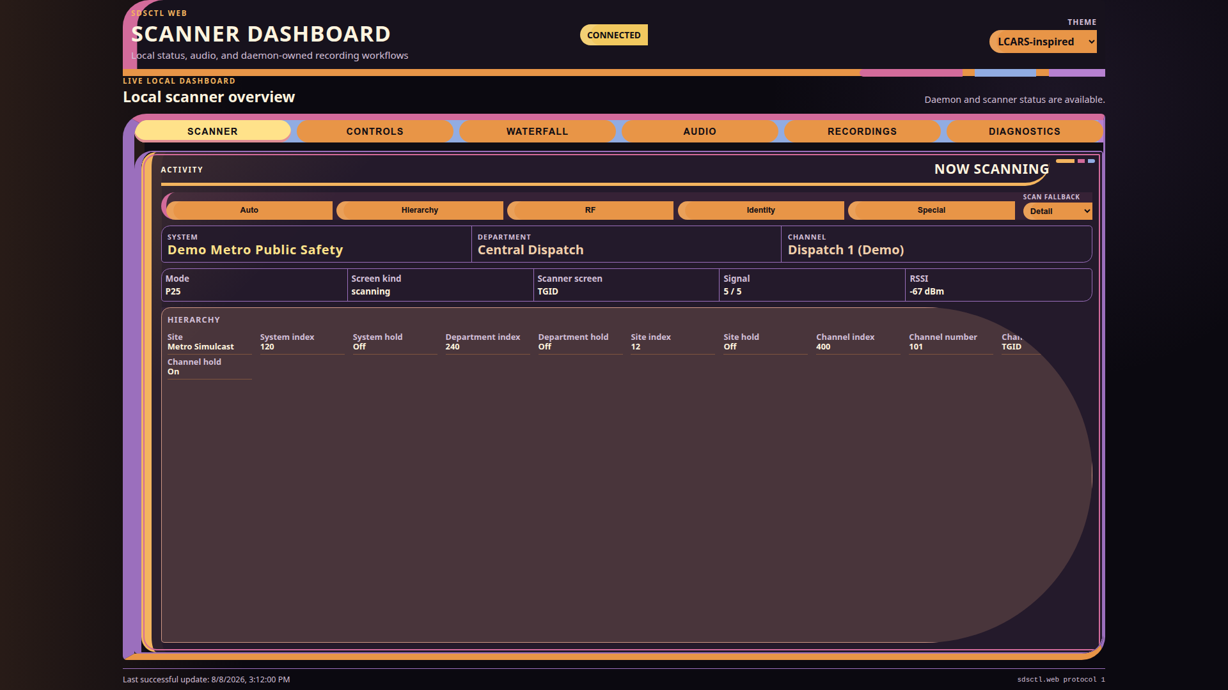
Task: Select the Hierarchy activity view button
Action: 420,210
